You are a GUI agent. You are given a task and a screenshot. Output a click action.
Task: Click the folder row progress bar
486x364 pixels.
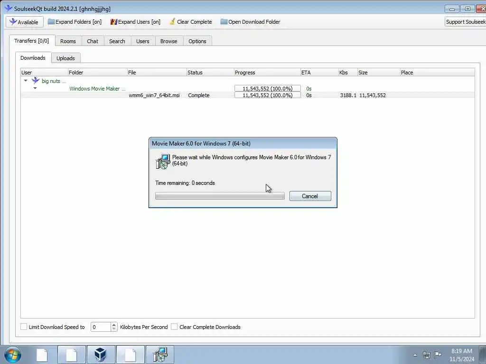pyautogui.click(x=268, y=89)
